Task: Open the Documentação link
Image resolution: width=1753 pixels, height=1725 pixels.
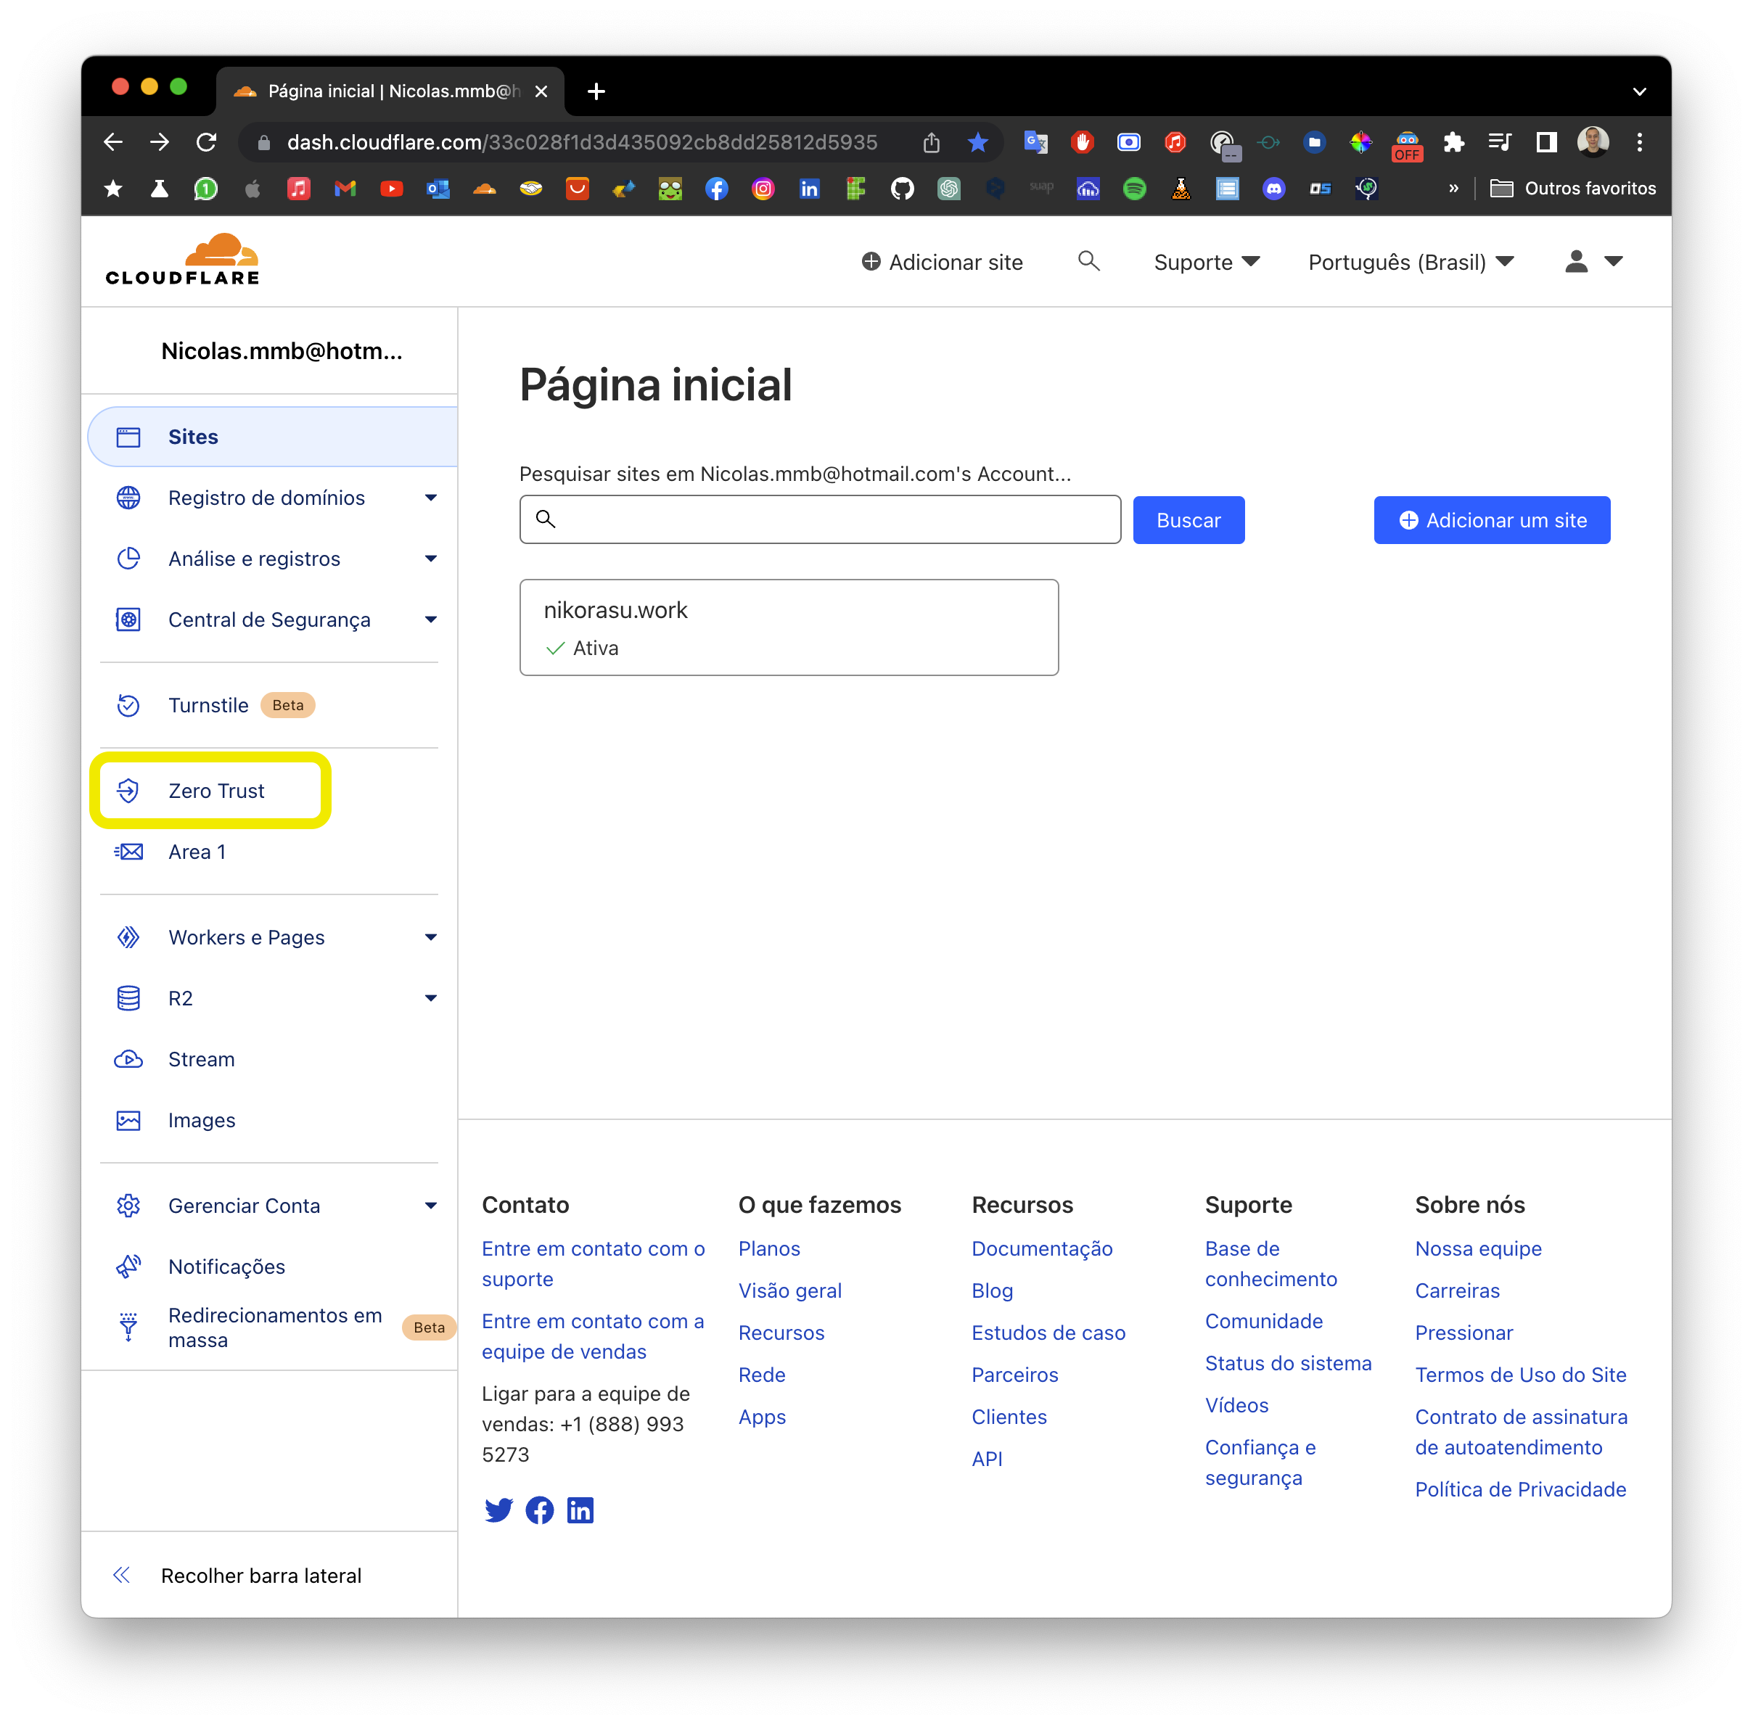Action: (1041, 1248)
